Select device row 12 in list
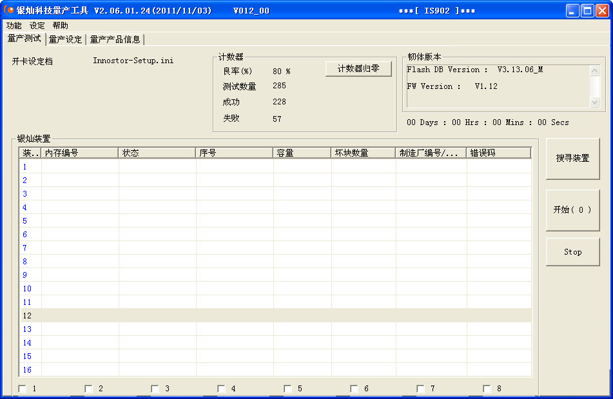 pyautogui.click(x=258, y=316)
